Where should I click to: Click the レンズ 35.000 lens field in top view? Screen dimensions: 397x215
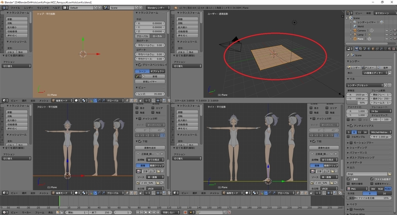(150, 94)
